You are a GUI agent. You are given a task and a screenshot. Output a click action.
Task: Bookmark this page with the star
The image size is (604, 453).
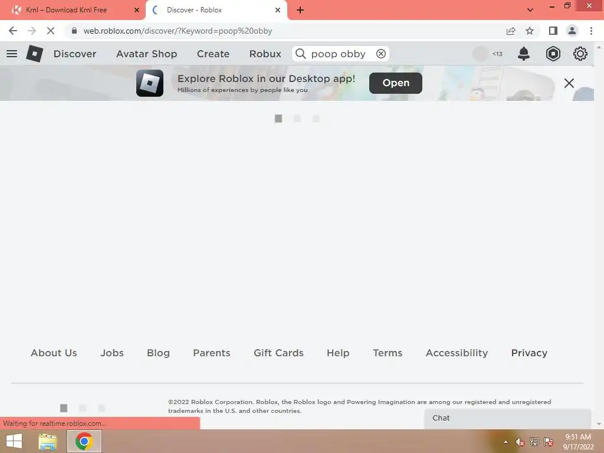(x=530, y=31)
